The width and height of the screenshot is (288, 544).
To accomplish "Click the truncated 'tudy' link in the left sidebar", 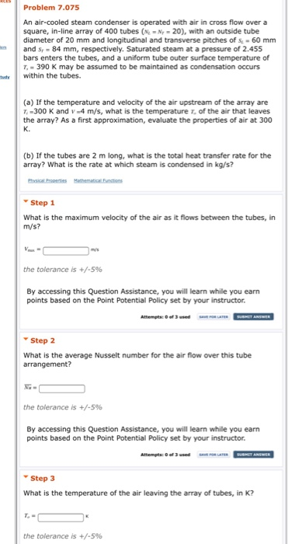I will click(x=5, y=76).
